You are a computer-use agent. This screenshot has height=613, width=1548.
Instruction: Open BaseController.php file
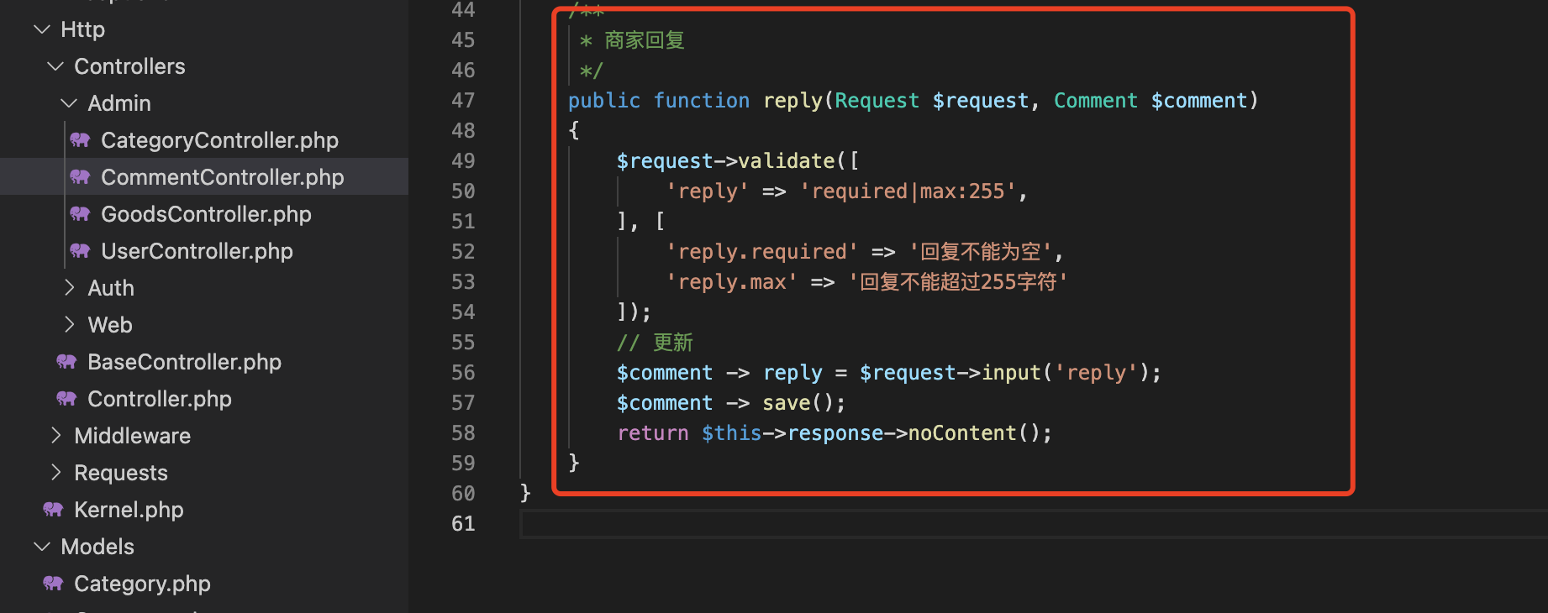[184, 362]
